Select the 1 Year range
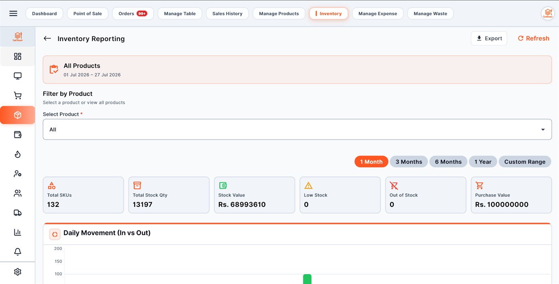 [x=483, y=162]
